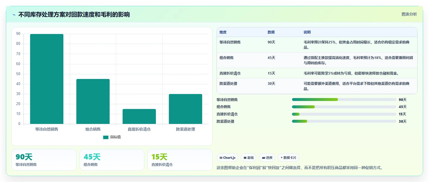Click the 组合销售 table row name

[227, 58]
